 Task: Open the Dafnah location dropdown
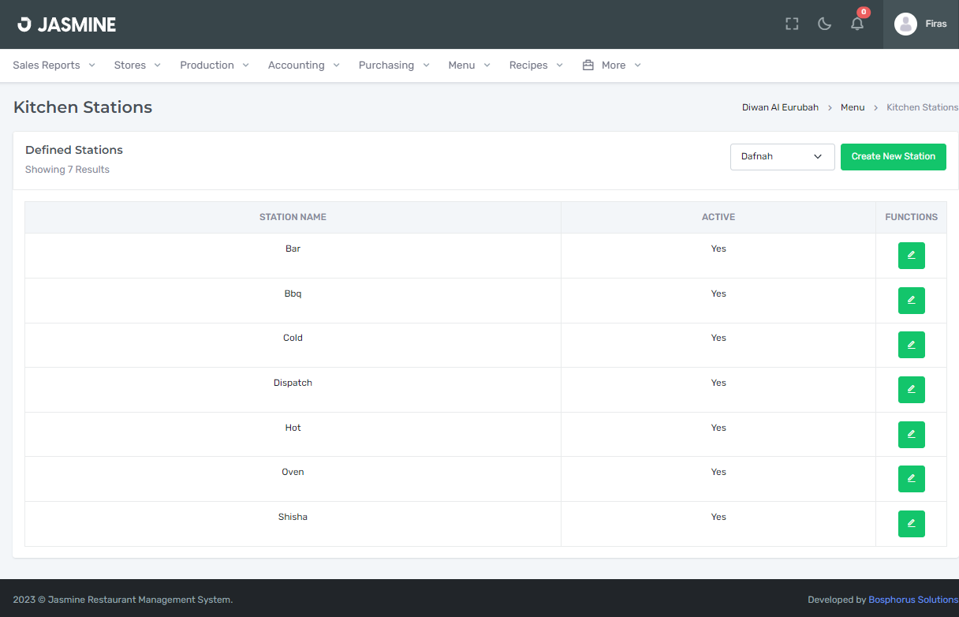click(x=782, y=156)
